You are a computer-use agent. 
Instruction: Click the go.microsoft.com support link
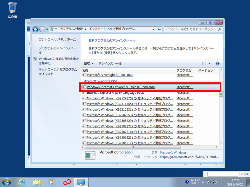pos(189,157)
